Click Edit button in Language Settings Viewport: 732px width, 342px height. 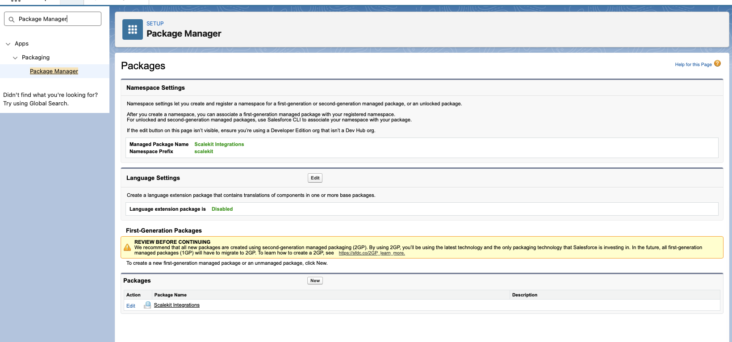315,178
